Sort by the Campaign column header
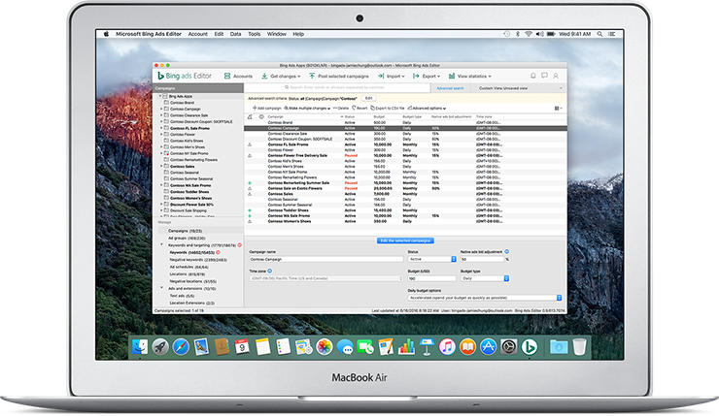Screen dimensions: 719x416 [x=276, y=116]
